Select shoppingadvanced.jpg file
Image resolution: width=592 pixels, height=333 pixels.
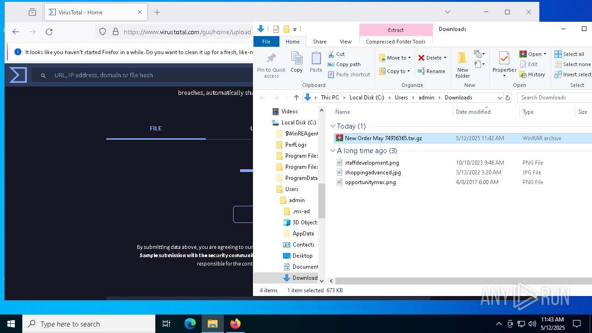tap(373, 173)
